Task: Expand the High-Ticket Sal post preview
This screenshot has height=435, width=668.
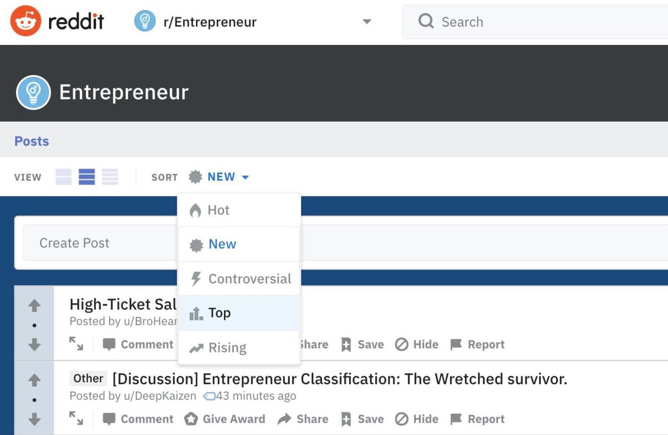Action: (76, 344)
